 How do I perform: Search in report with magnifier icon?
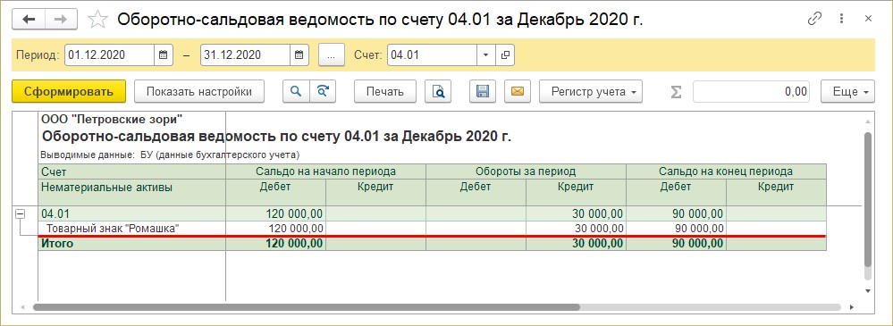(x=296, y=91)
